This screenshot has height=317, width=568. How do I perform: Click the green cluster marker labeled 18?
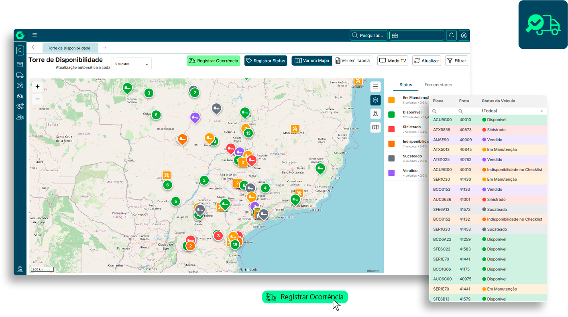235,244
